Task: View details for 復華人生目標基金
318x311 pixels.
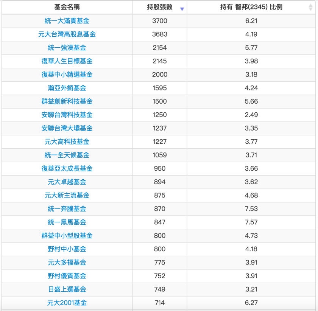Action: 67,61
